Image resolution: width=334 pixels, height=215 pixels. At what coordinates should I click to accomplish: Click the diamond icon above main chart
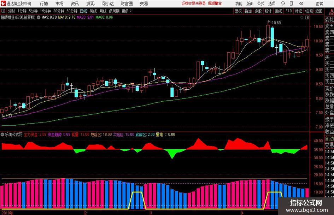(301, 18)
